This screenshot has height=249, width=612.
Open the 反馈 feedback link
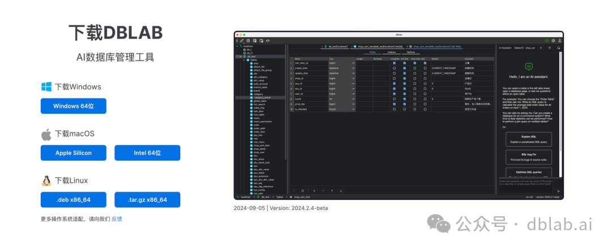pos(117,219)
